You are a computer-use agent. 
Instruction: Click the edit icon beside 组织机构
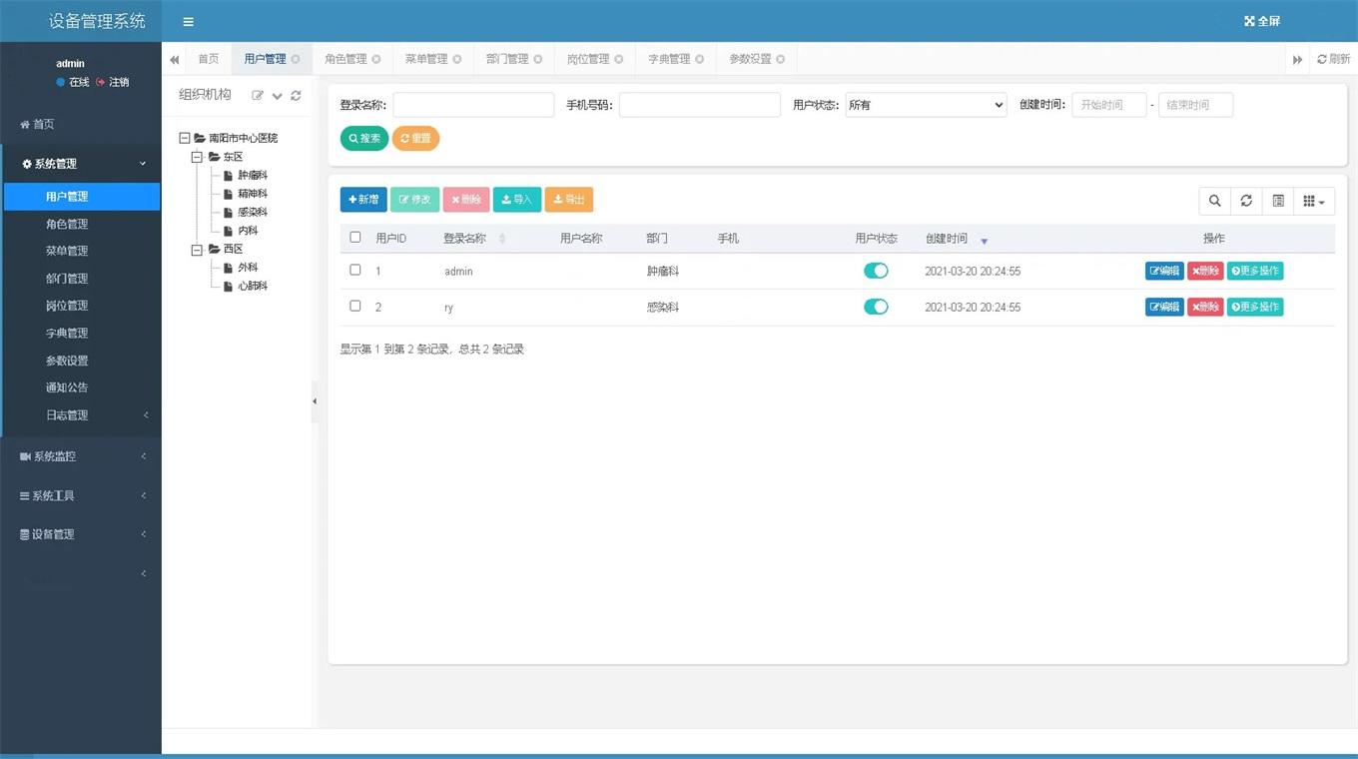[x=258, y=96]
